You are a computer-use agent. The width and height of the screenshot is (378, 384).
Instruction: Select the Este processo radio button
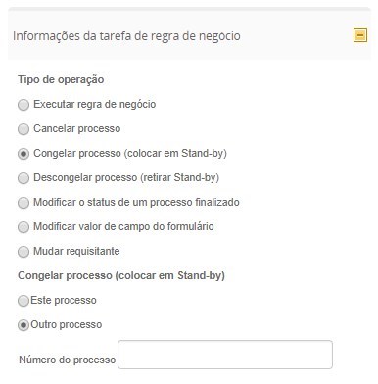click(24, 301)
